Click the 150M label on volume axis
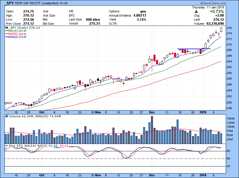 [x=230, y=119]
